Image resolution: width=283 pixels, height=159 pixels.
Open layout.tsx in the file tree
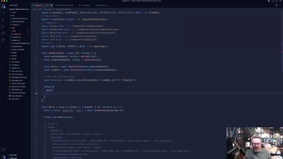coord(17,37)
